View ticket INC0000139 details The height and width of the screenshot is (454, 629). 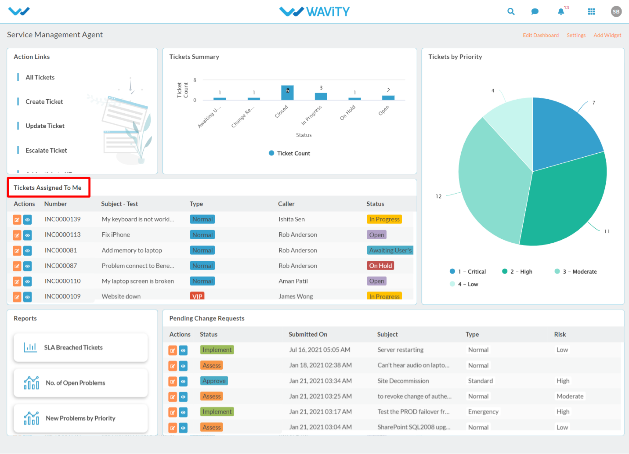click(27, 220)
